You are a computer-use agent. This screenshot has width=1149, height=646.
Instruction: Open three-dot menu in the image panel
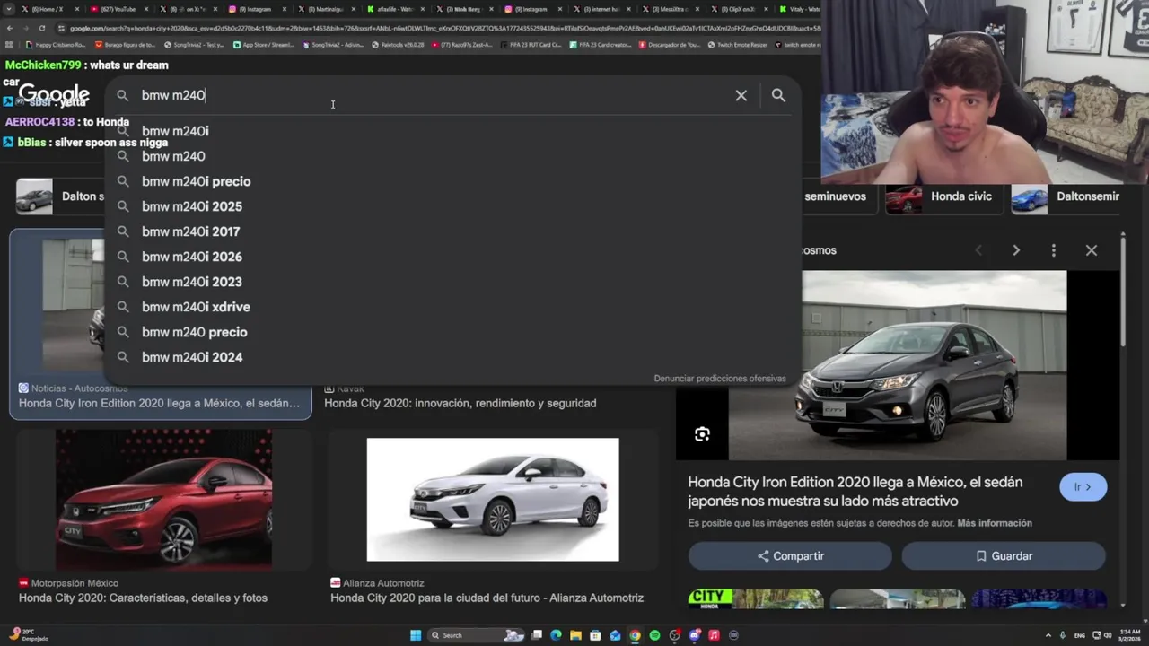(1054, 250)
